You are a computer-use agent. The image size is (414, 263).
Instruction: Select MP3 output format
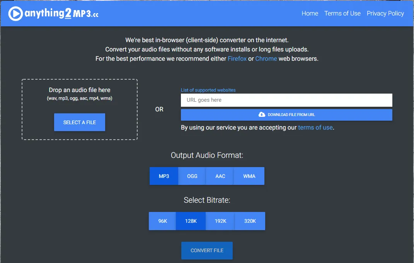[164, 176]
